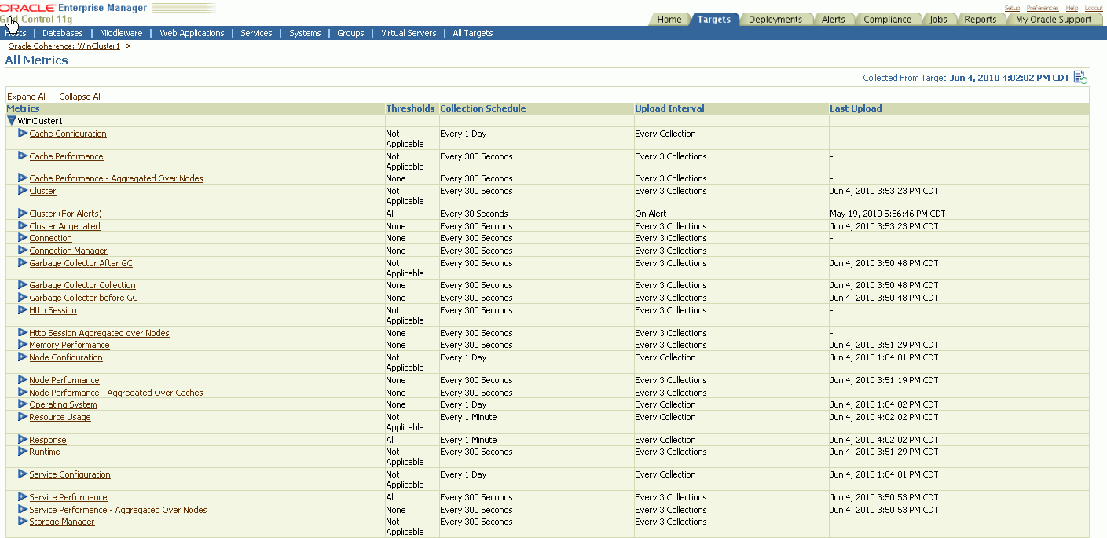Click the refresh data icon beside collection timestamp
The height and width of the screenshot is (538, 1107).
[x=1080, y=77]
